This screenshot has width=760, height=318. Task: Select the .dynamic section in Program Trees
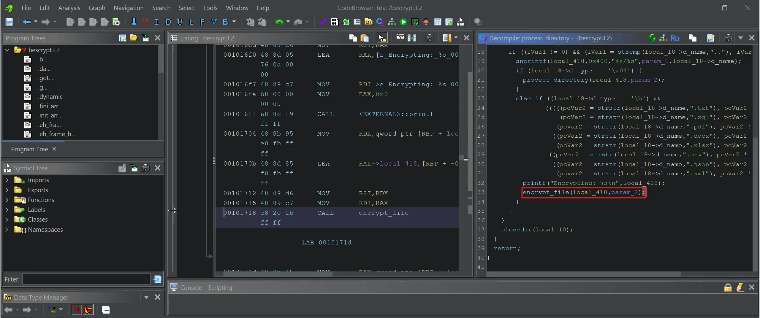(x=50, y=97)
